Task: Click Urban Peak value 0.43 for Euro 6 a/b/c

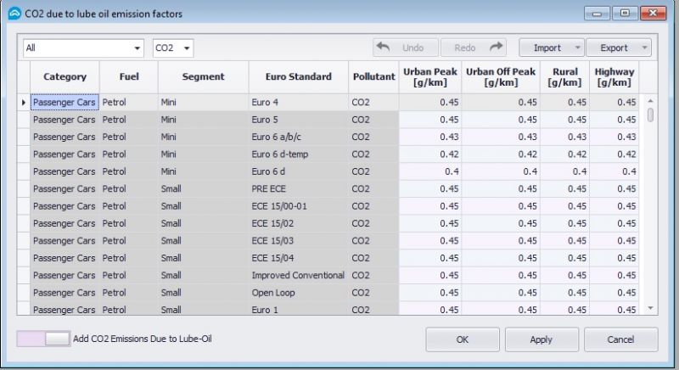Action: (430, 137)
